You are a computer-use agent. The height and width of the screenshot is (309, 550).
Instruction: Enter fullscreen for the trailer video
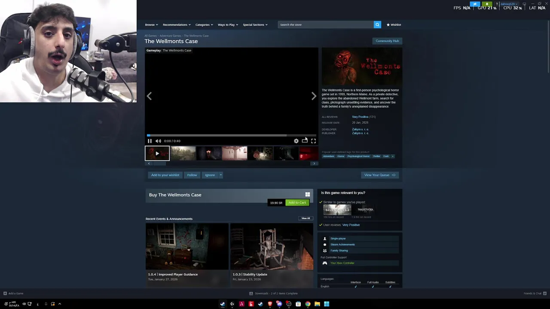pyautogui.click(x=313, y=141)
